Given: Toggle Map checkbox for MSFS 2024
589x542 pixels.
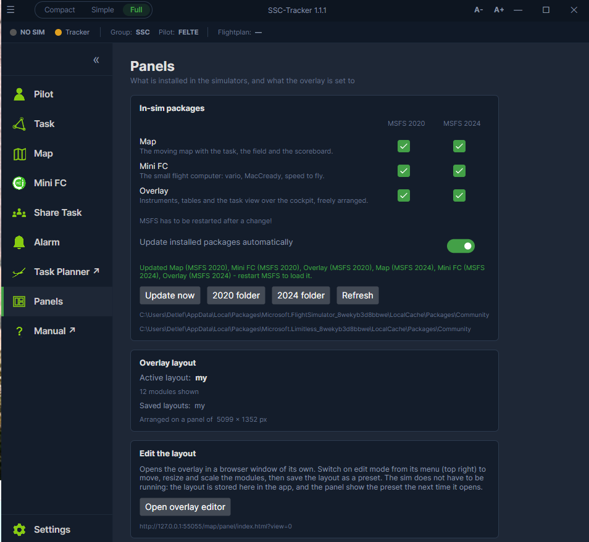Looking at the screenshot, I should (459, 146).
